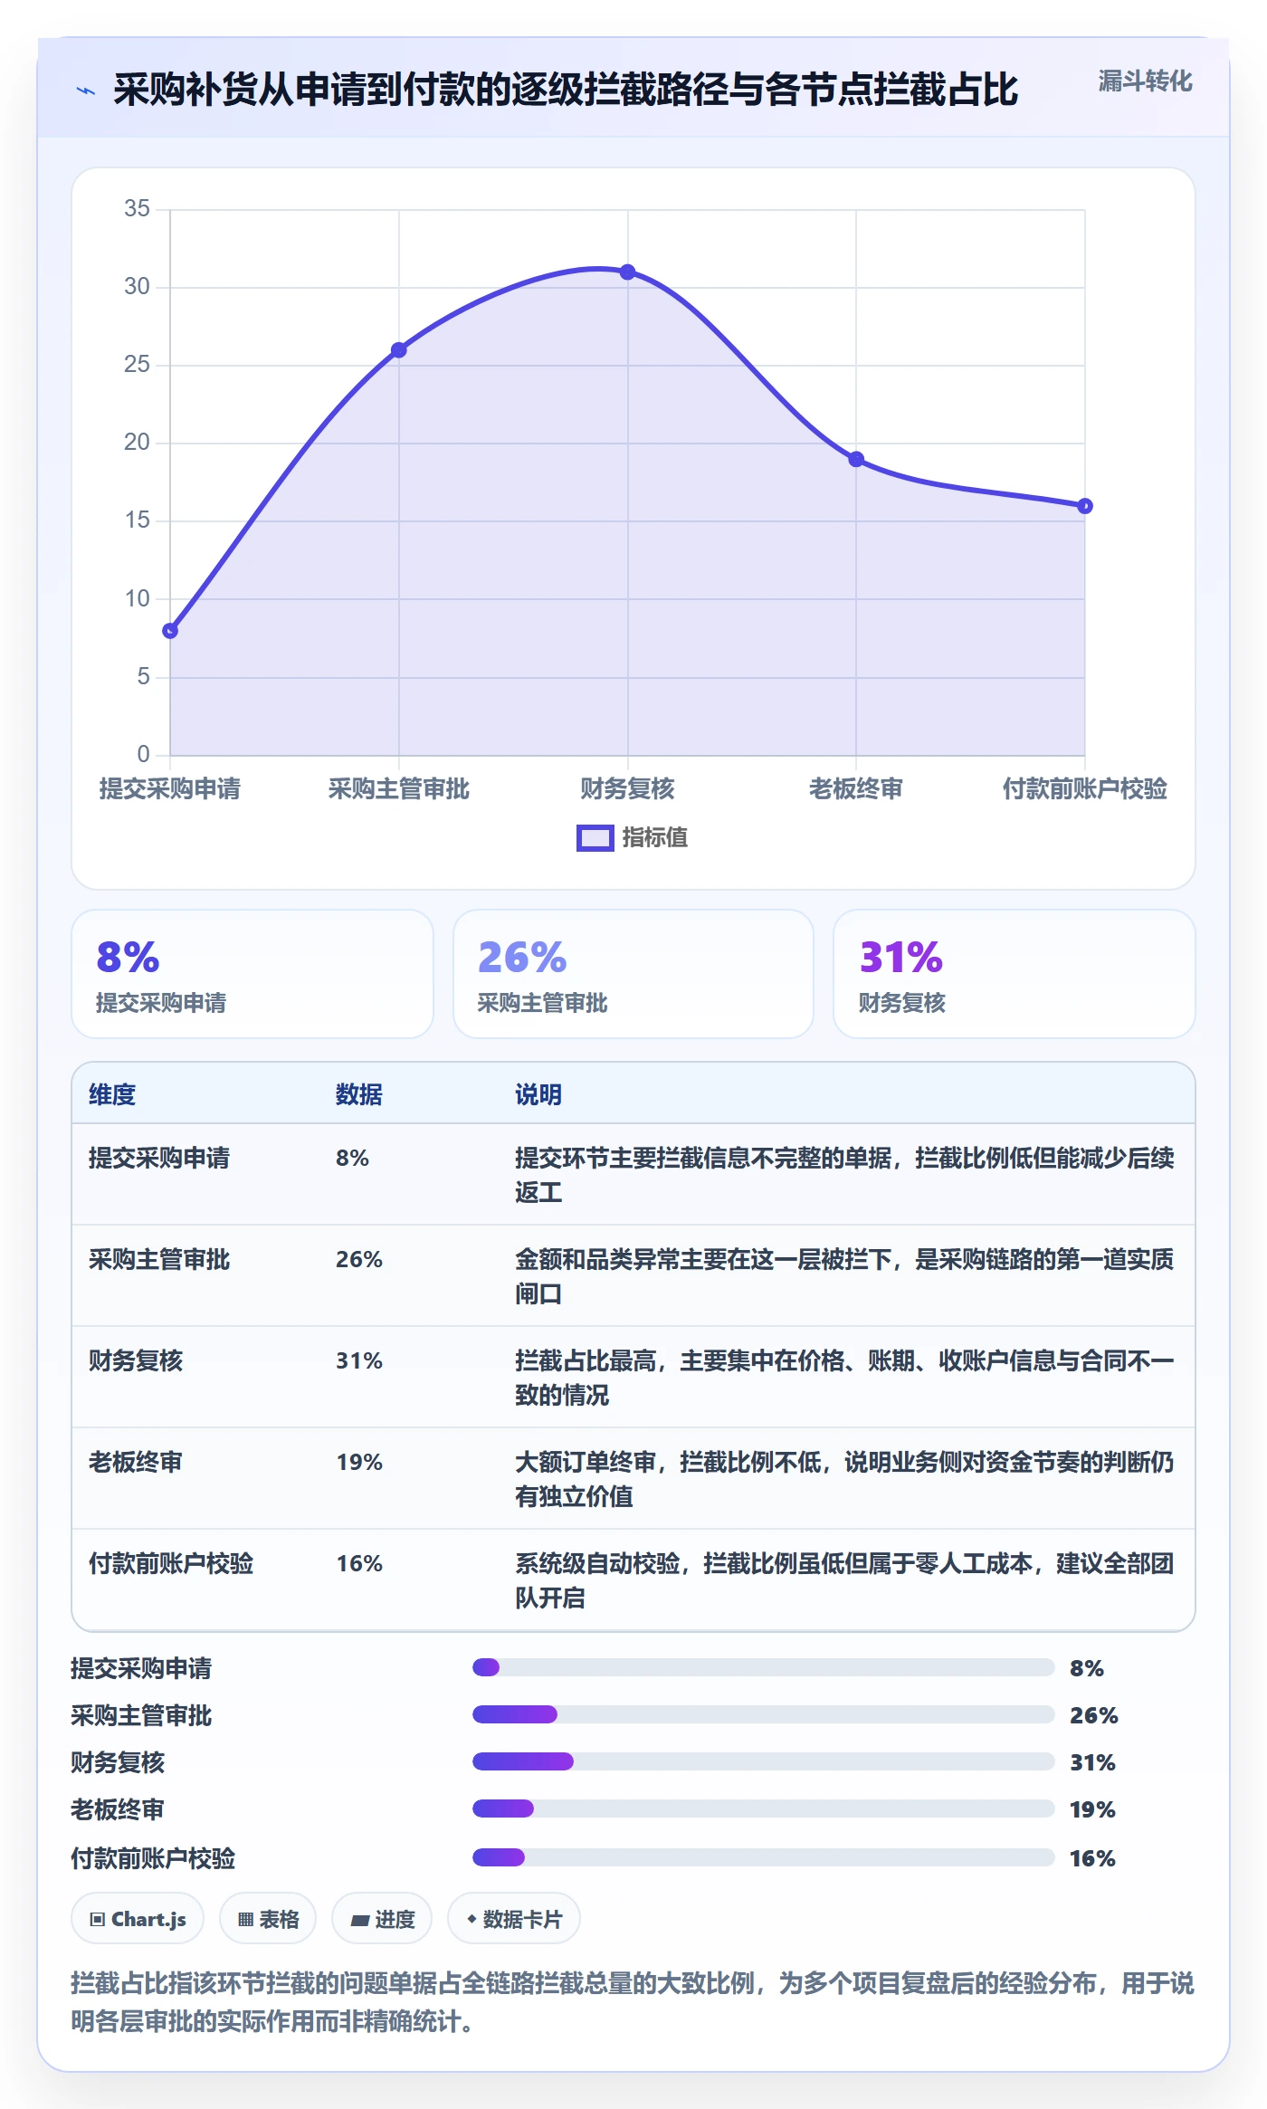Click the peak data point for 财务复核
Viewport: 1267px width, 2109px height.
(x=627, y=272)
